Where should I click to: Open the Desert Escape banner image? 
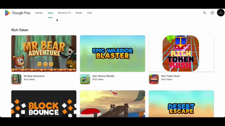(181, 104)
